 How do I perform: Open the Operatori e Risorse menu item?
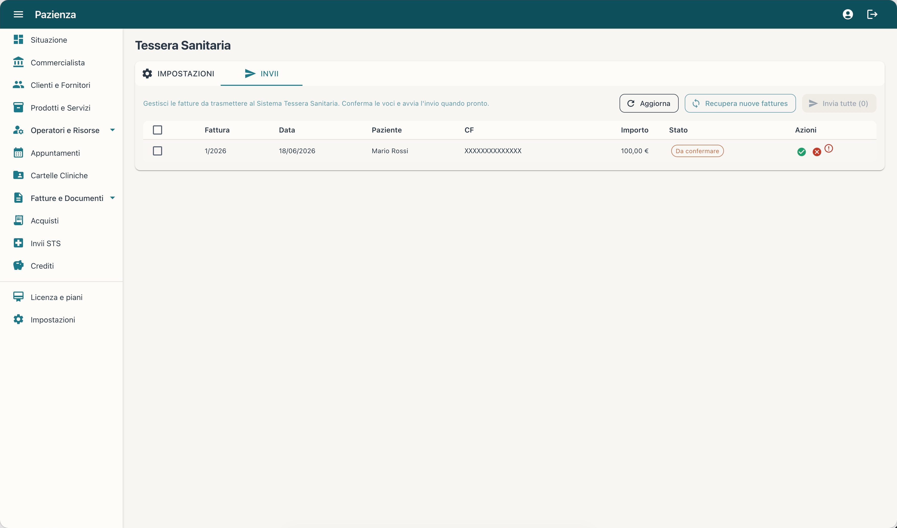(61, 130)
